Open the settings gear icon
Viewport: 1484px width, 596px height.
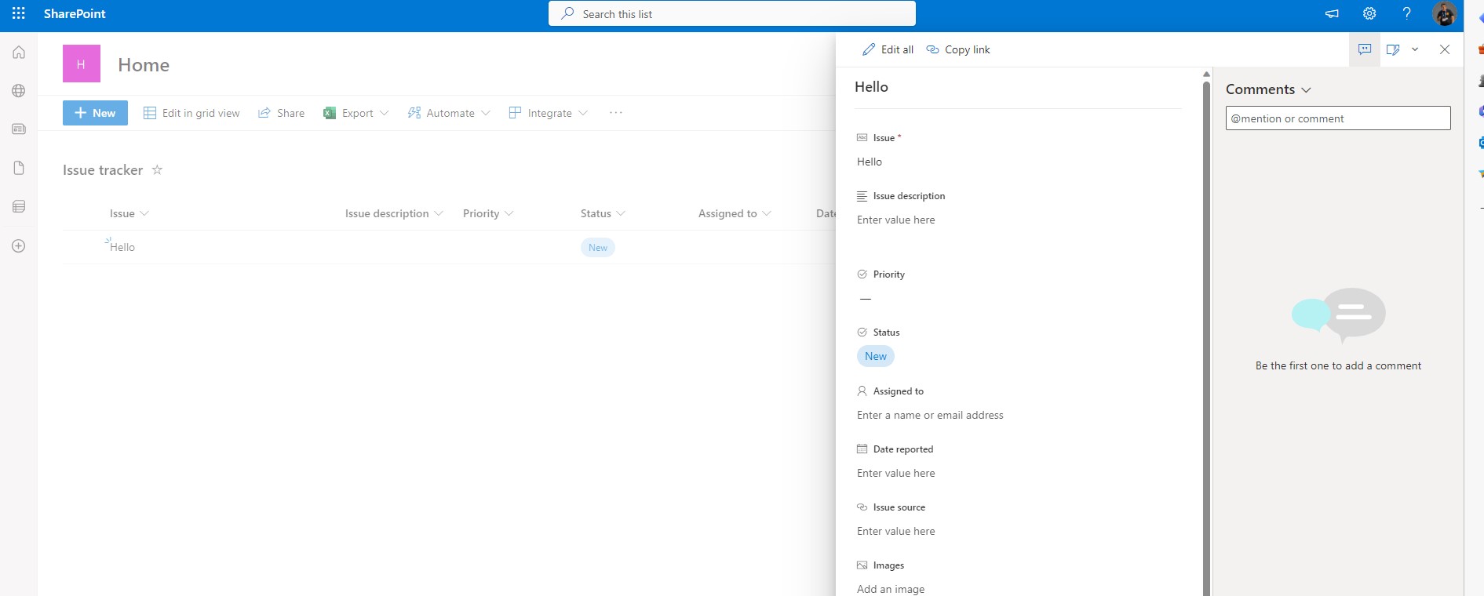coord(1369,13)
